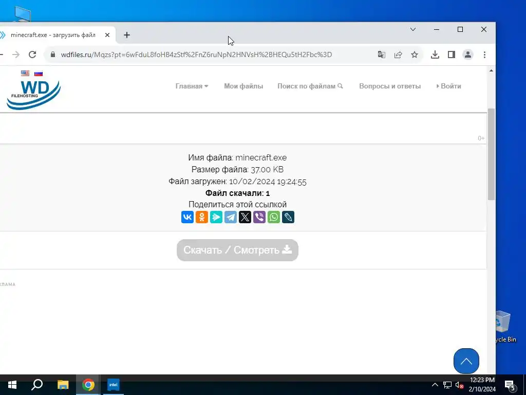Open Chrome downloads tray

coord(435,55)
